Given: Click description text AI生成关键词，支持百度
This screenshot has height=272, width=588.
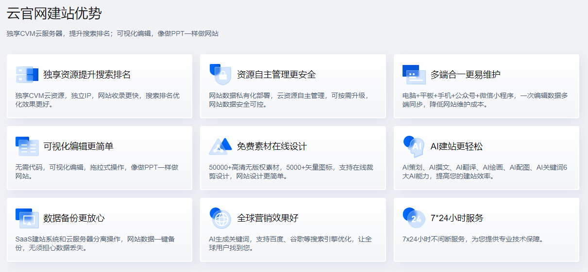Looking at the screenshot, I should tap(290, 243).
